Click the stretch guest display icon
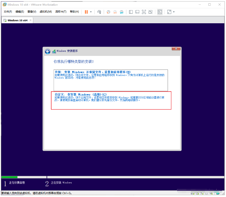Image resolution: width=226 pixels, height=197 pixels. click(169, 12)
